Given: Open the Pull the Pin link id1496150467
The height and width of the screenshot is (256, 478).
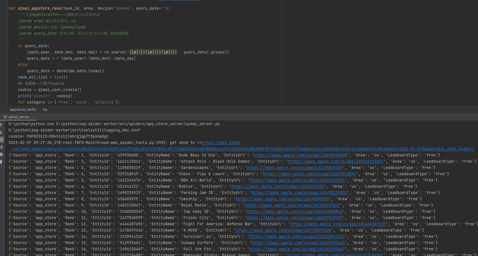Looking at the screenshot, I should point(297,249).
